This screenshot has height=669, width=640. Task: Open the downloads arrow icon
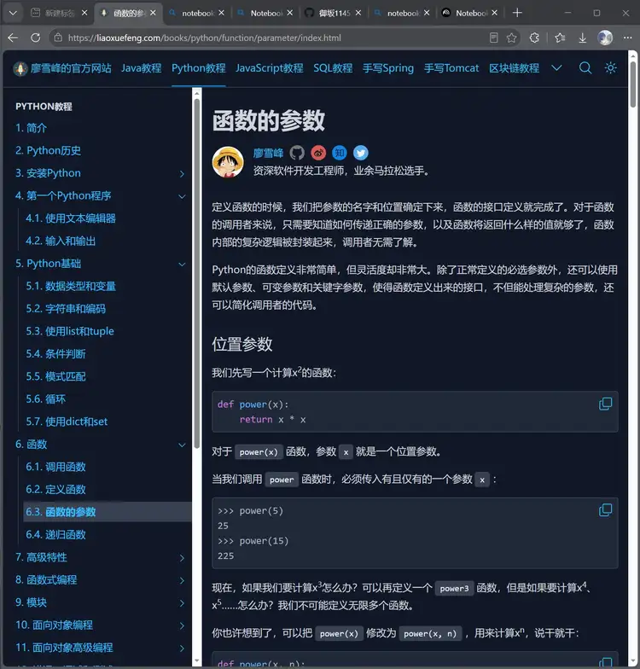click(582, 38)
